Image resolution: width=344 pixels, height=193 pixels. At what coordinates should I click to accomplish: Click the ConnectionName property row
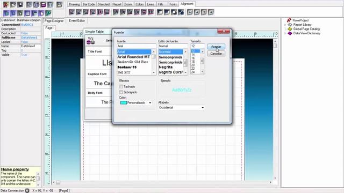[x=20, y=25]
